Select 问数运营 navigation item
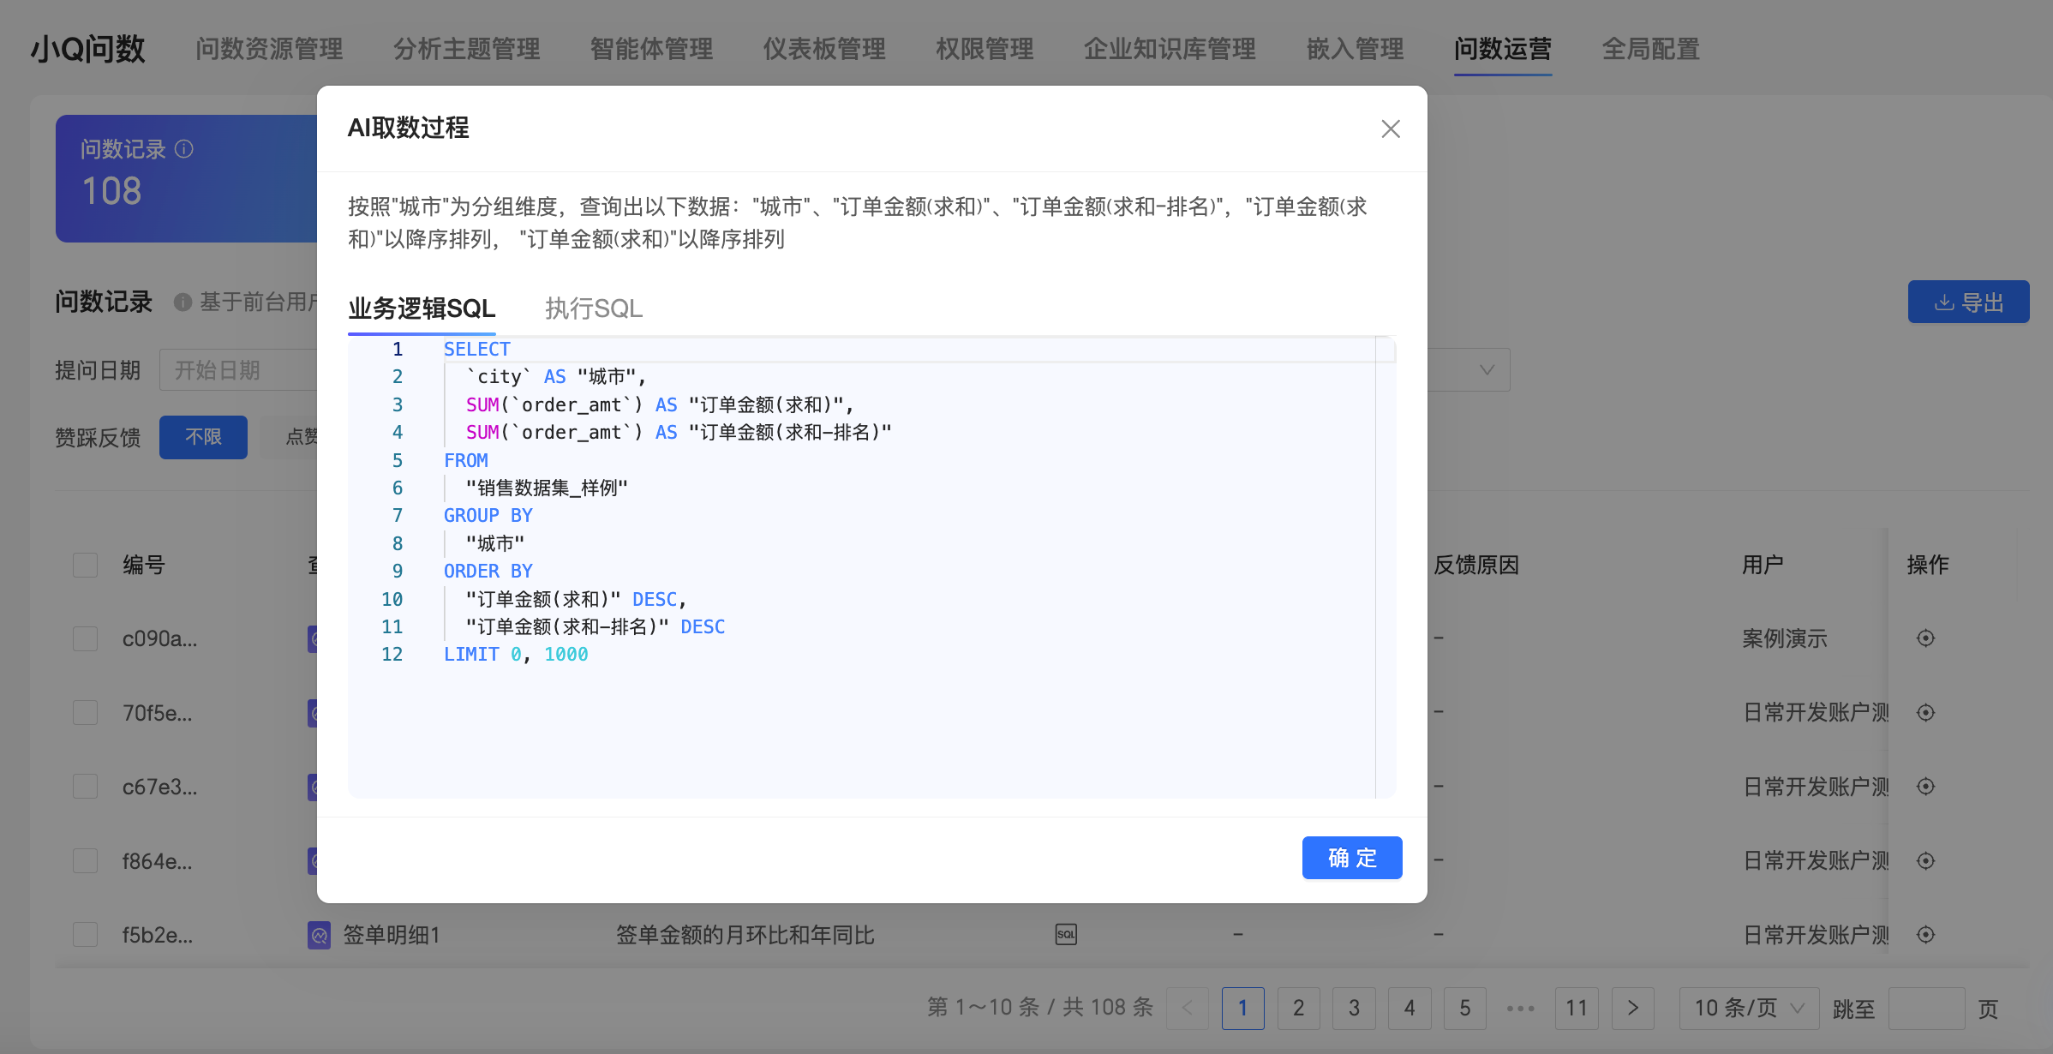Screen dimensions: 2053x1054 pyautogui.click(x=1503, y=49)
